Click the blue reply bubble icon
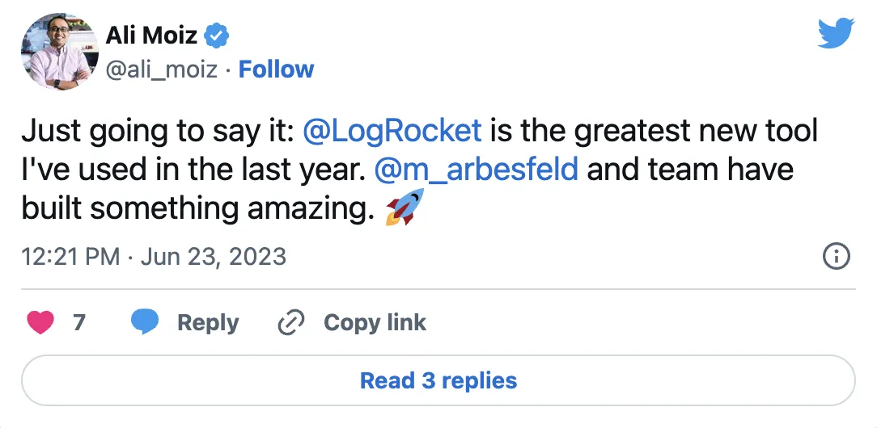This screenshot has height=428, width=877. coord(145,322)
